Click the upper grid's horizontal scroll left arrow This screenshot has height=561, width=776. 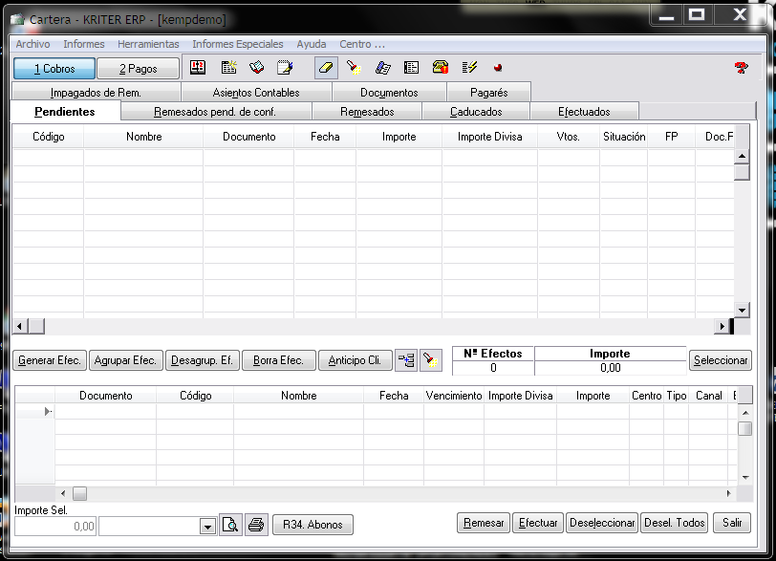(x=20, y=327)
